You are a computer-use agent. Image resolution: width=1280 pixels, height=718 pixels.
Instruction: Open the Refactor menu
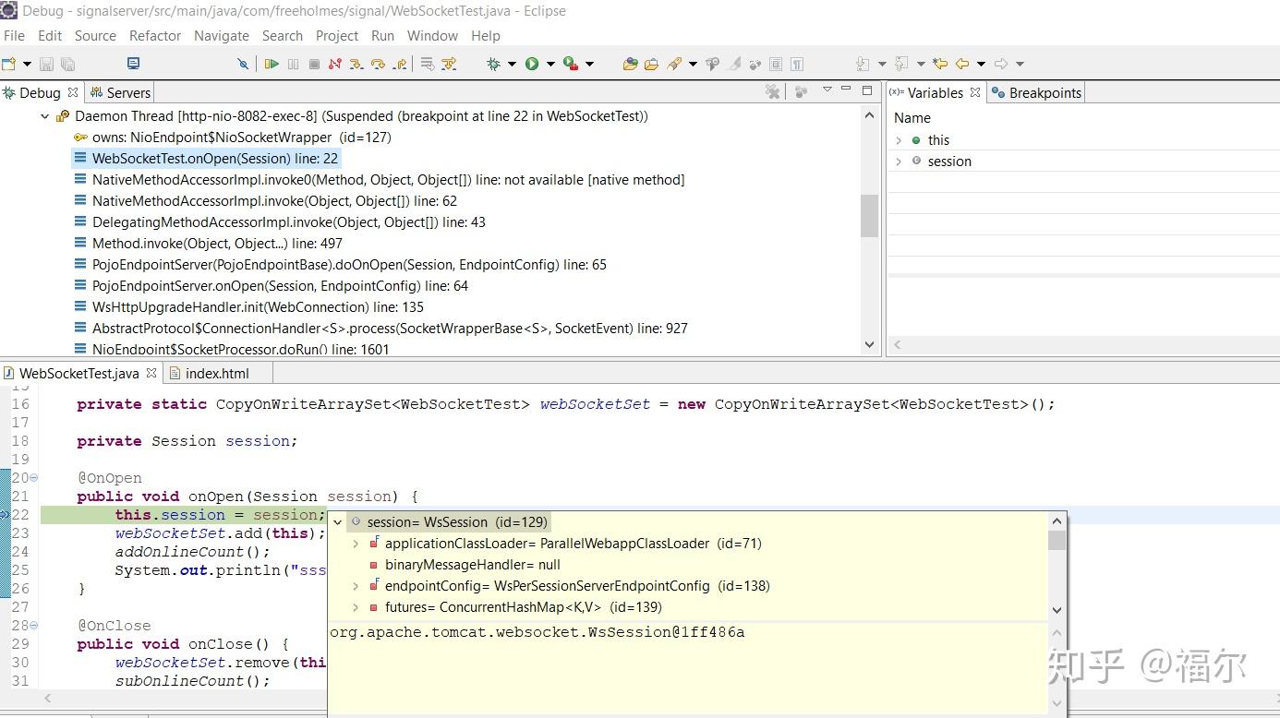155,36
